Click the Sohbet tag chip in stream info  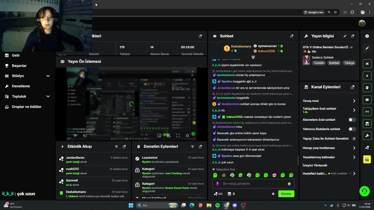[334, 63]
